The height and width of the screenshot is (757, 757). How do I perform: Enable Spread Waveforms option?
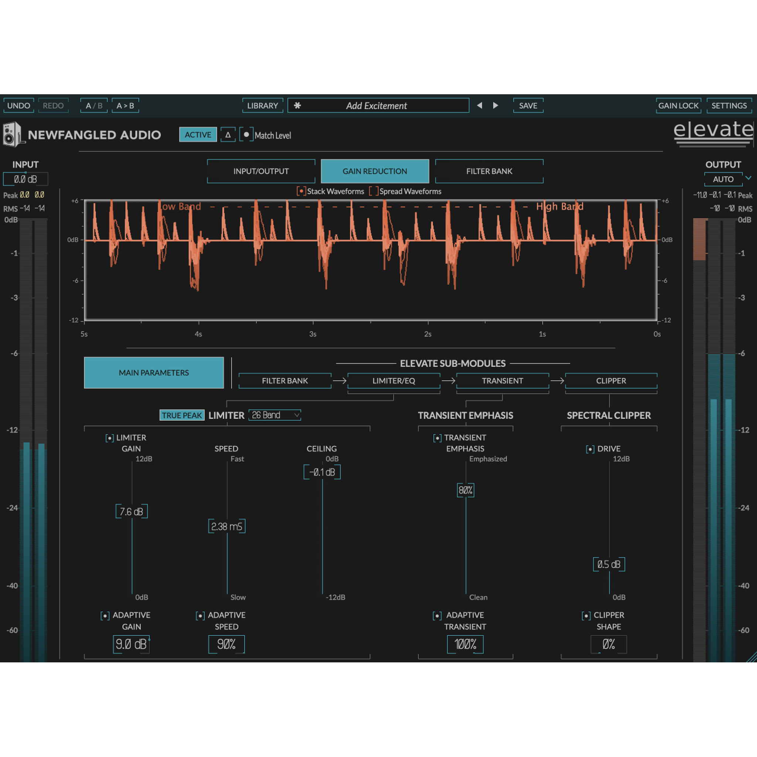coord(373,191)
